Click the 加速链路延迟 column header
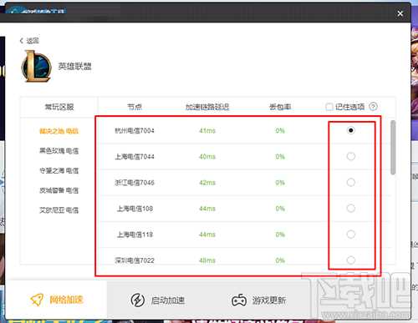The height and width of the screenshot is (323, 418). tap(207, 107)
